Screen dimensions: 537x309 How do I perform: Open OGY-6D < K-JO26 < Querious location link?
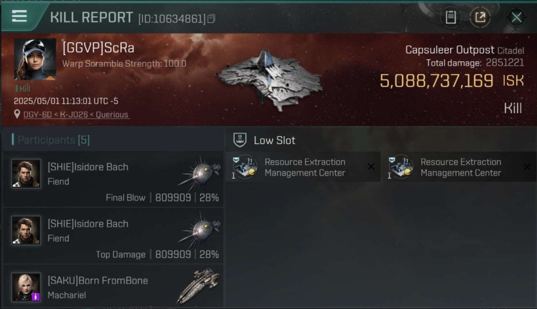point(76,115)
